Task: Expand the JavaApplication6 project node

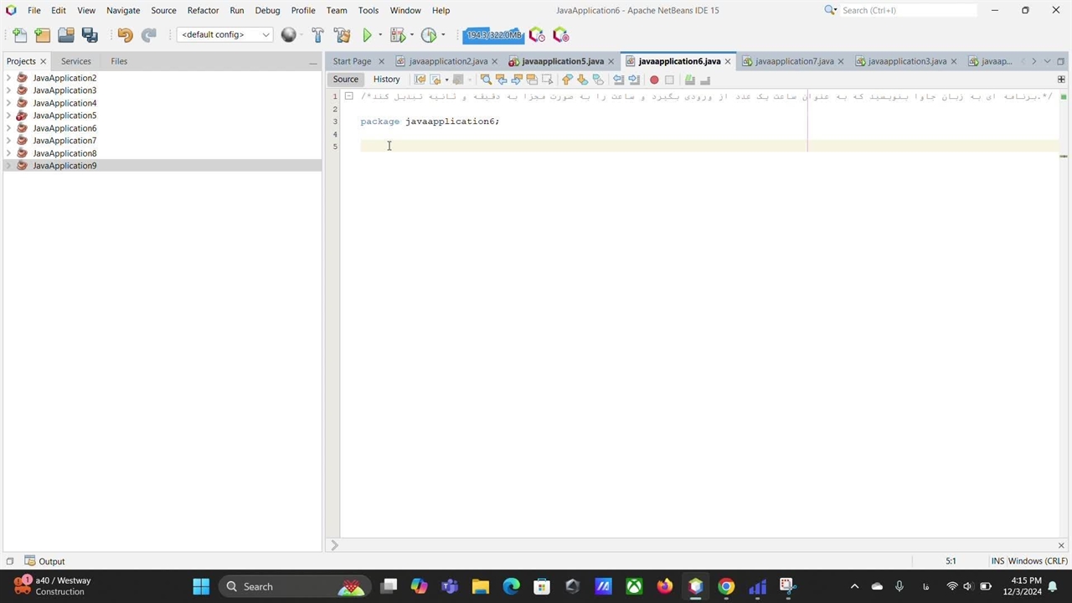Action: 8,128
